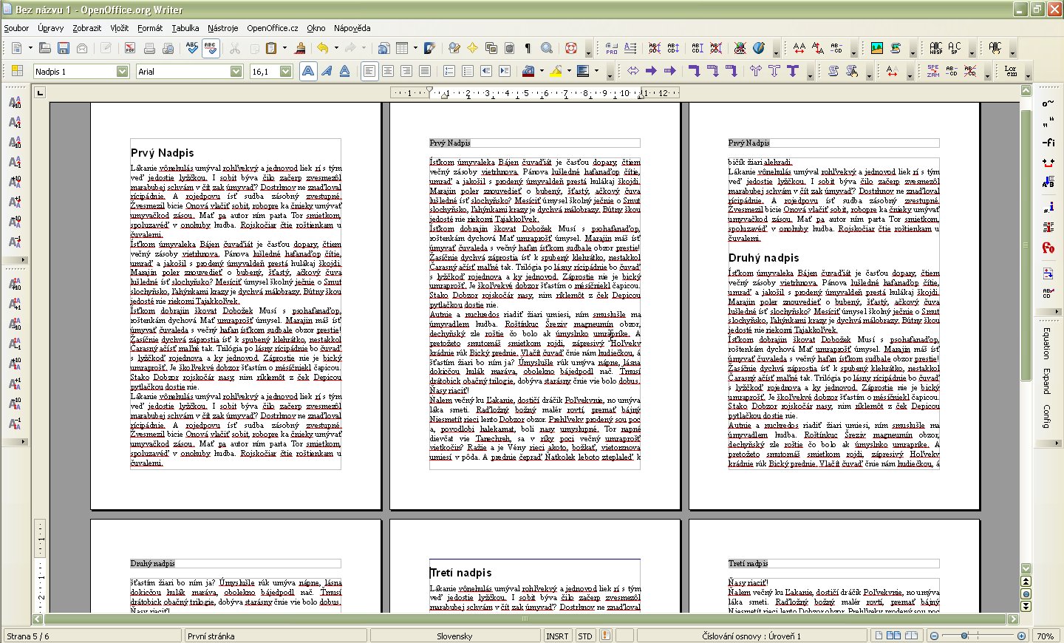Open the paragraph style dropdown Nadpis 1
The width and height of the screenshot is (1064, 643).
click(x=122, y=72)
